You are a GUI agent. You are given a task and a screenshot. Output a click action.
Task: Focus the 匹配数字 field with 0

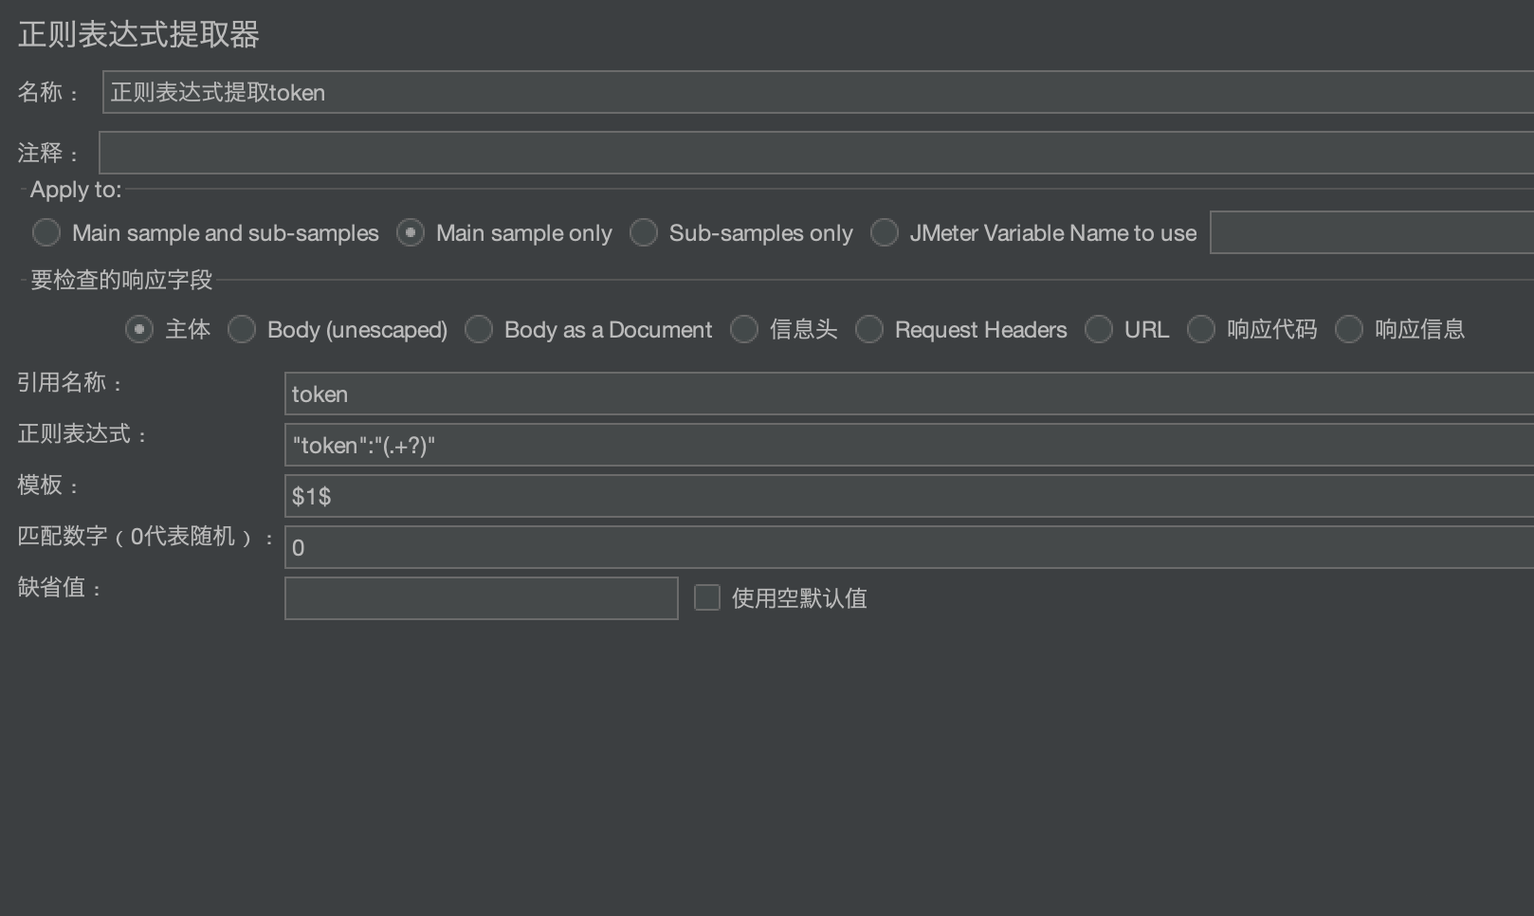point(908,547)
